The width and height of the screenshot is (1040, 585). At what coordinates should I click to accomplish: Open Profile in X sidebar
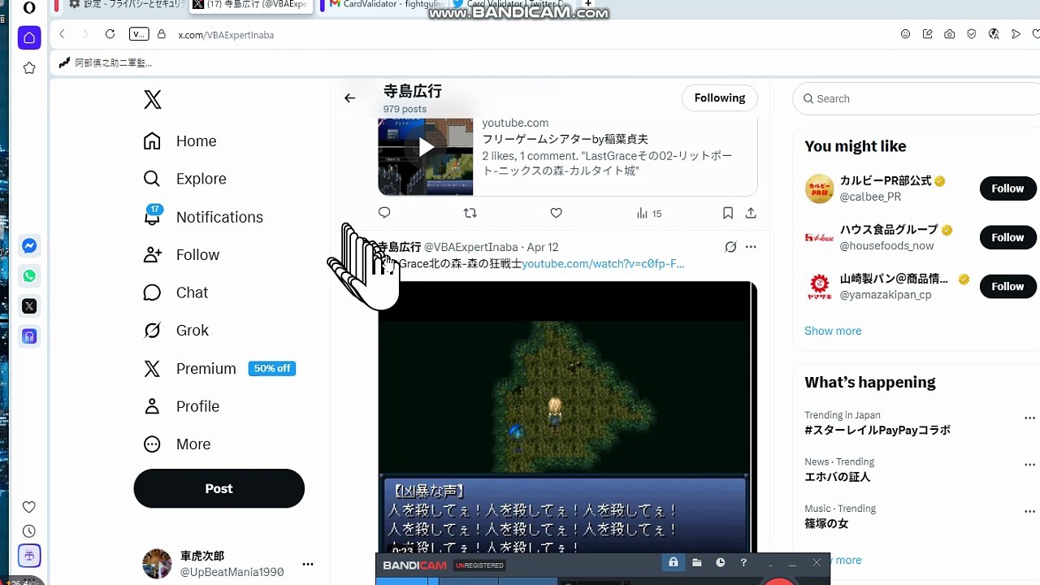pyautogui.click(x=181, y=406)
